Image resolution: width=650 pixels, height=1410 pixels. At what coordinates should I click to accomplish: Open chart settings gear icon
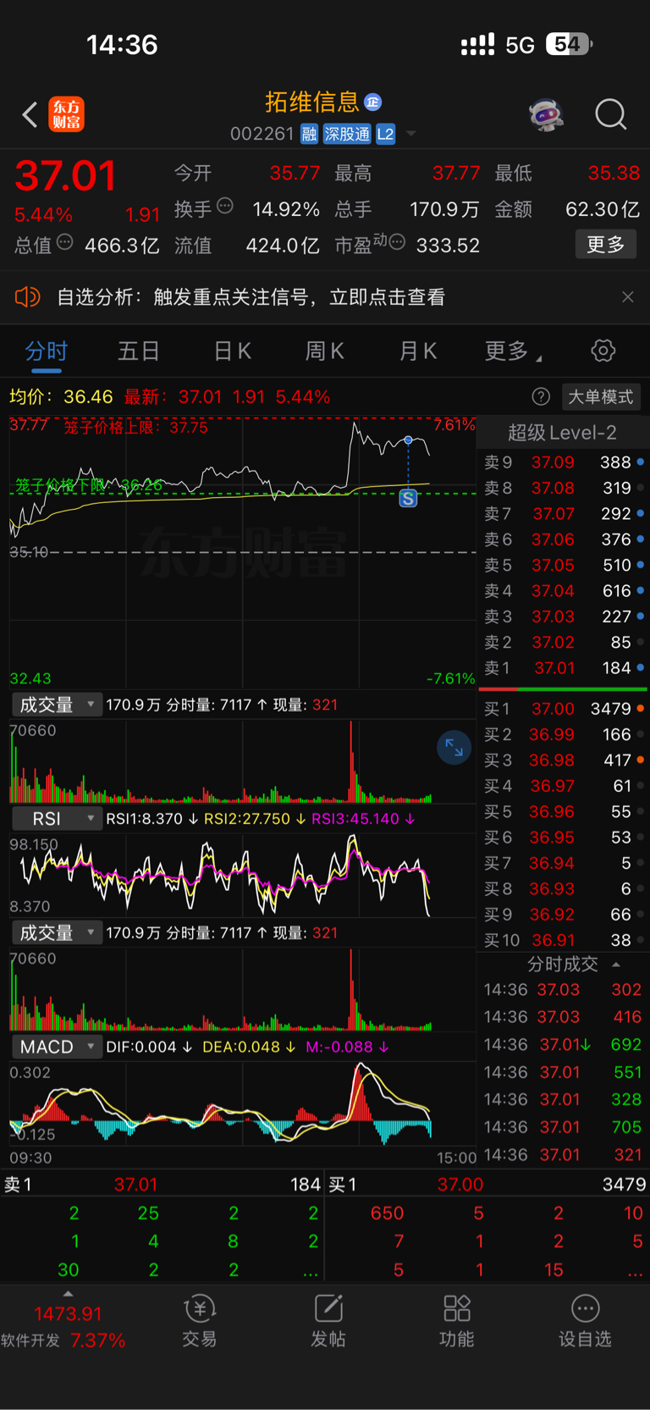[x=603, y=351]
